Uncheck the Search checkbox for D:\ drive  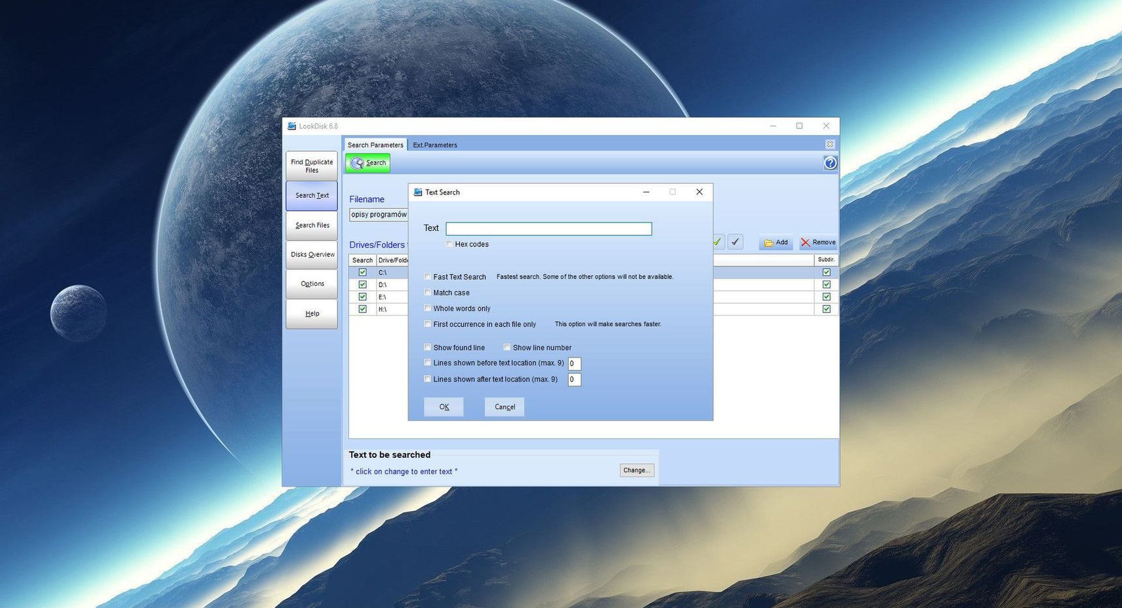(363, 284)
